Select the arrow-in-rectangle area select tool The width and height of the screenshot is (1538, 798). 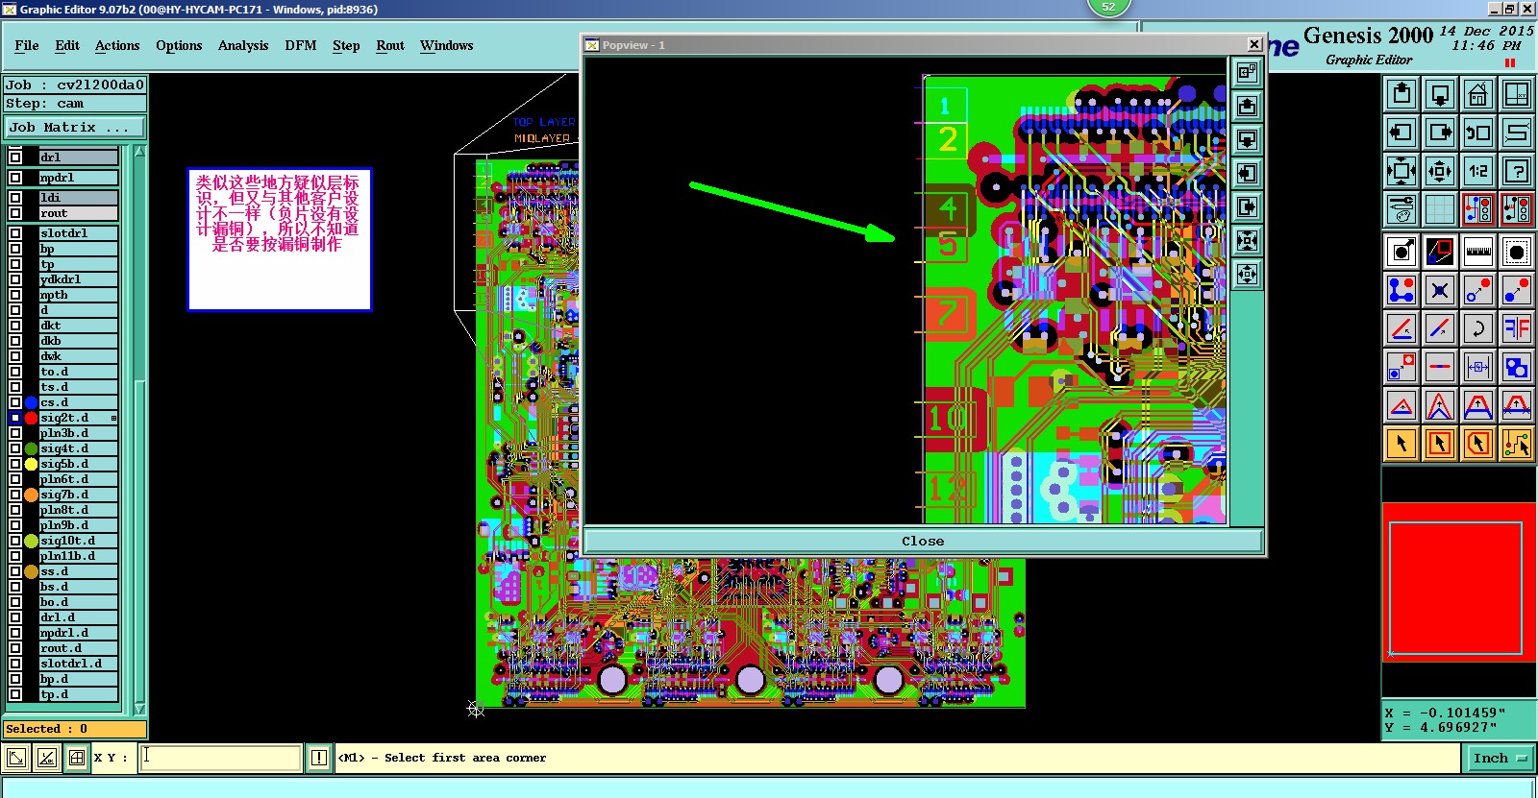pos(1440,444)
